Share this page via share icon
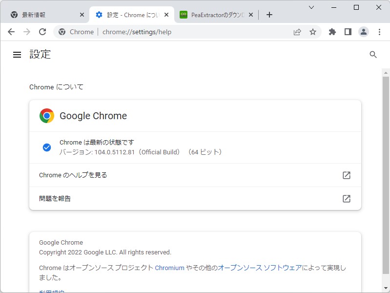The width and height of the screenshot is (390, 293). coord(297,32)
